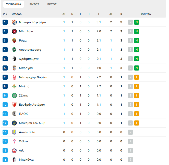This screenshot has width=169, height=165.
Task: Click the PAOK club badge
Action: 14,114
